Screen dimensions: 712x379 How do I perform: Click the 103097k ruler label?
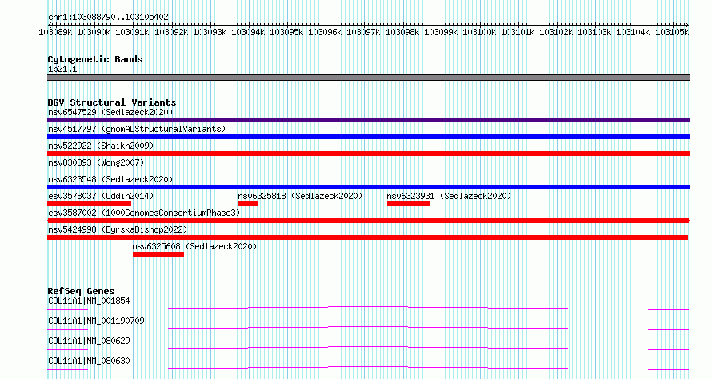point(363,32)
